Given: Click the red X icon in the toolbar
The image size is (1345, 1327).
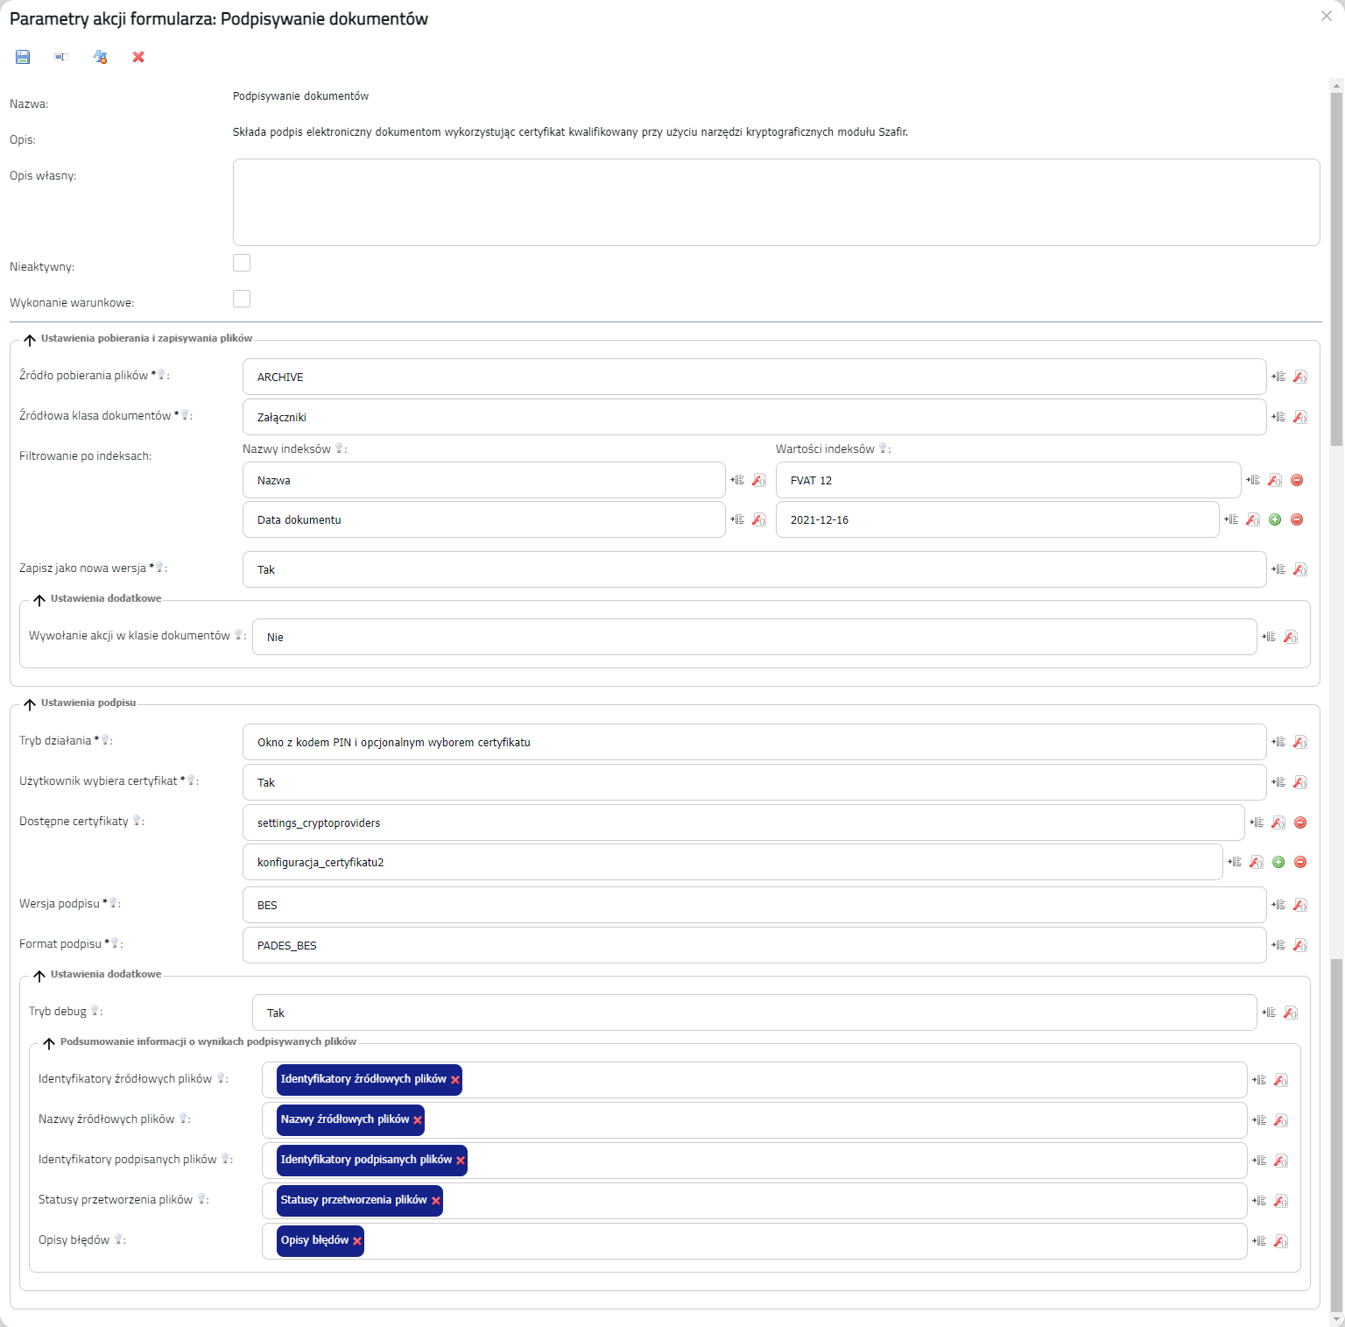Looking at the screenshot, I should (x=138, y=57).
